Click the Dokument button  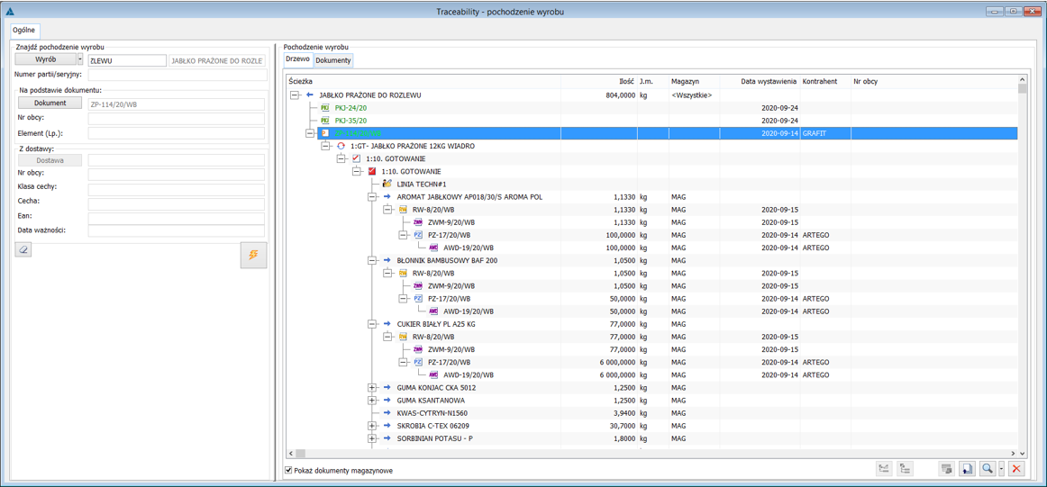(x=49, y=103)
